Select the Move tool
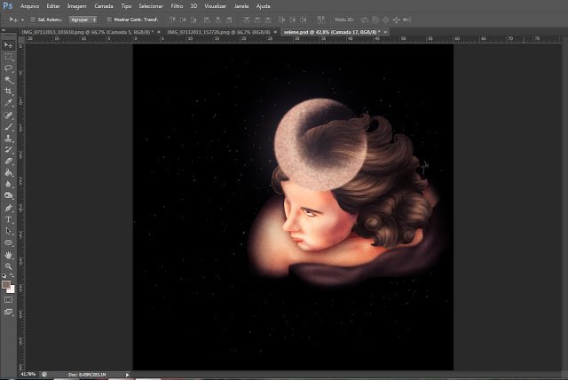Image resolution: width=568 pixels, height=380 pixels. point(8,45)
